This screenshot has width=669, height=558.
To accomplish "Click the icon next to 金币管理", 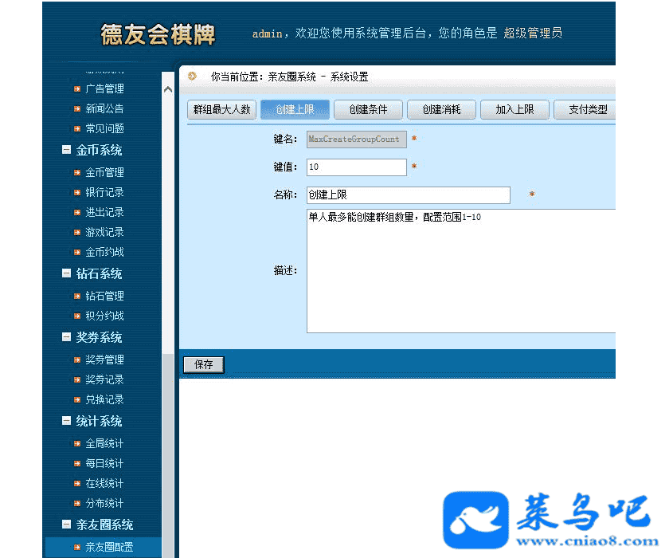I will coord(77,172).
